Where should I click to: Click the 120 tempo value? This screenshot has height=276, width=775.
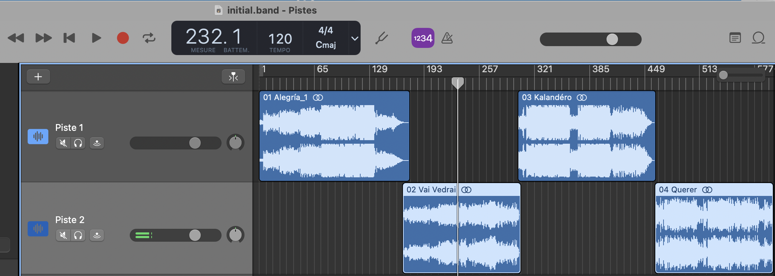[x=280, y=39]
